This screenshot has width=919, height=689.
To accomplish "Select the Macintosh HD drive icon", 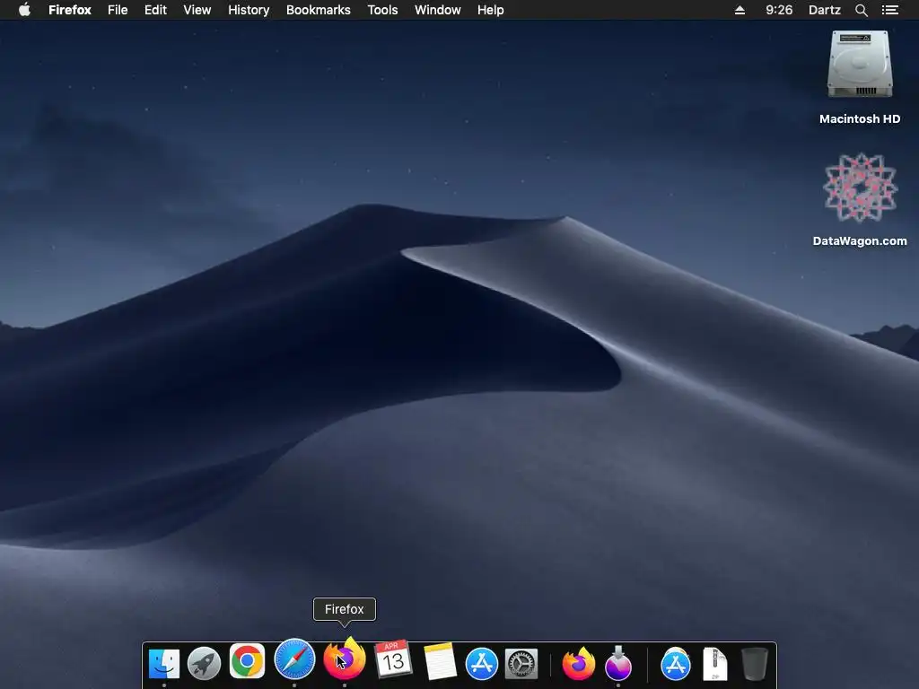I will pyautogui.click(x=860, y=65).
